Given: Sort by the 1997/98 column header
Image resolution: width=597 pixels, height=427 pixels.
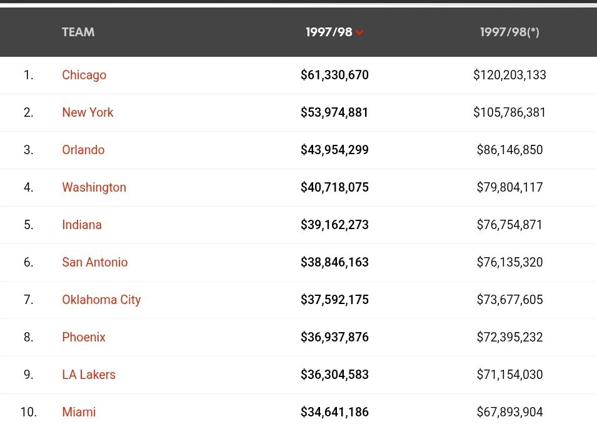Looking at the screenshot, I should pyautogui.click(x=329, y=32).
